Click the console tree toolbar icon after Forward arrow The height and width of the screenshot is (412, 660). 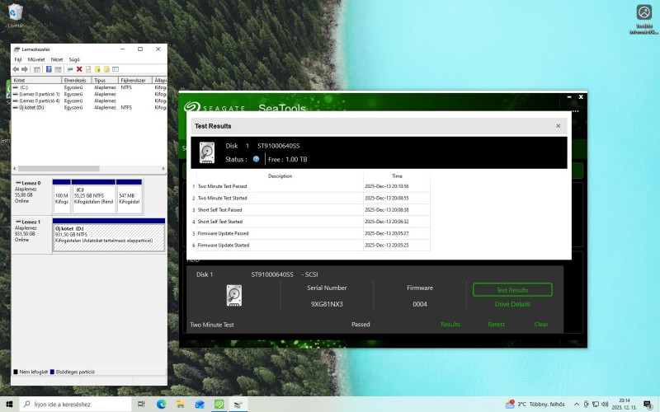37,69
